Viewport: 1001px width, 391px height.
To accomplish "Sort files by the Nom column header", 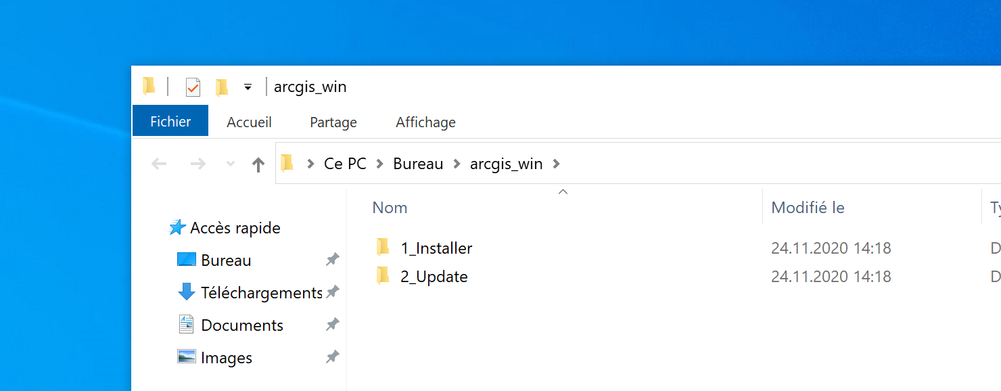I will coord(390,208).
